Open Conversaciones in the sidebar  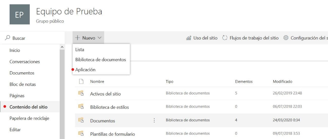click(x=25, y=62)
